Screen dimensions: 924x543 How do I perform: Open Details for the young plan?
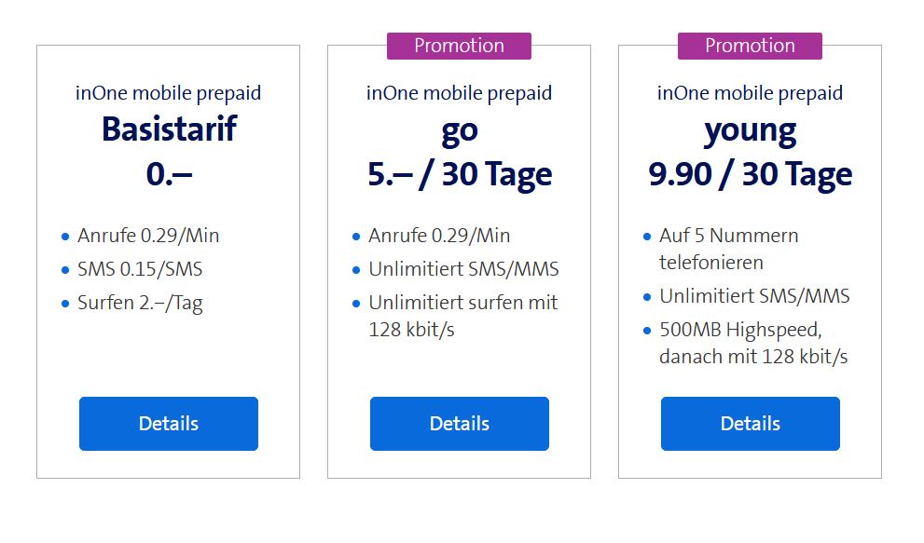point(751,424)
